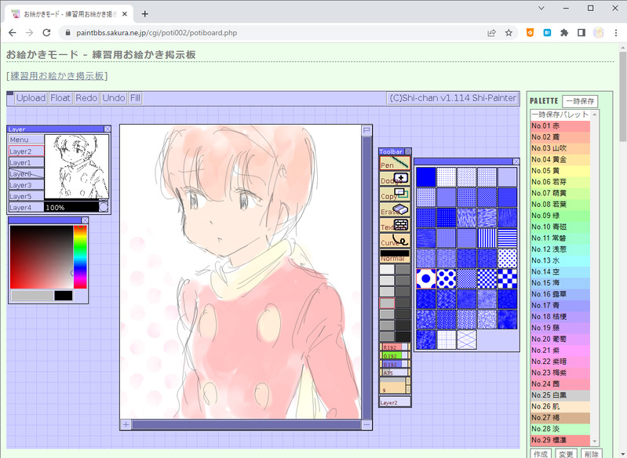
Task: Select Layer2 in the Layer panel
Action: pos(27,151)
